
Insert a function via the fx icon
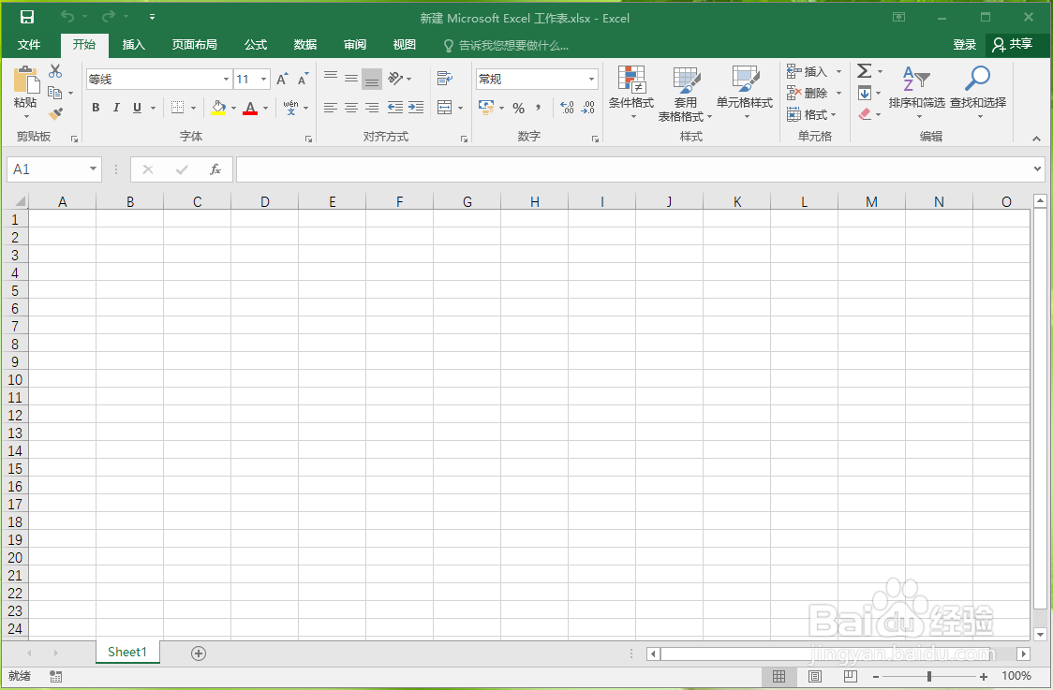[x=214, y=169]
